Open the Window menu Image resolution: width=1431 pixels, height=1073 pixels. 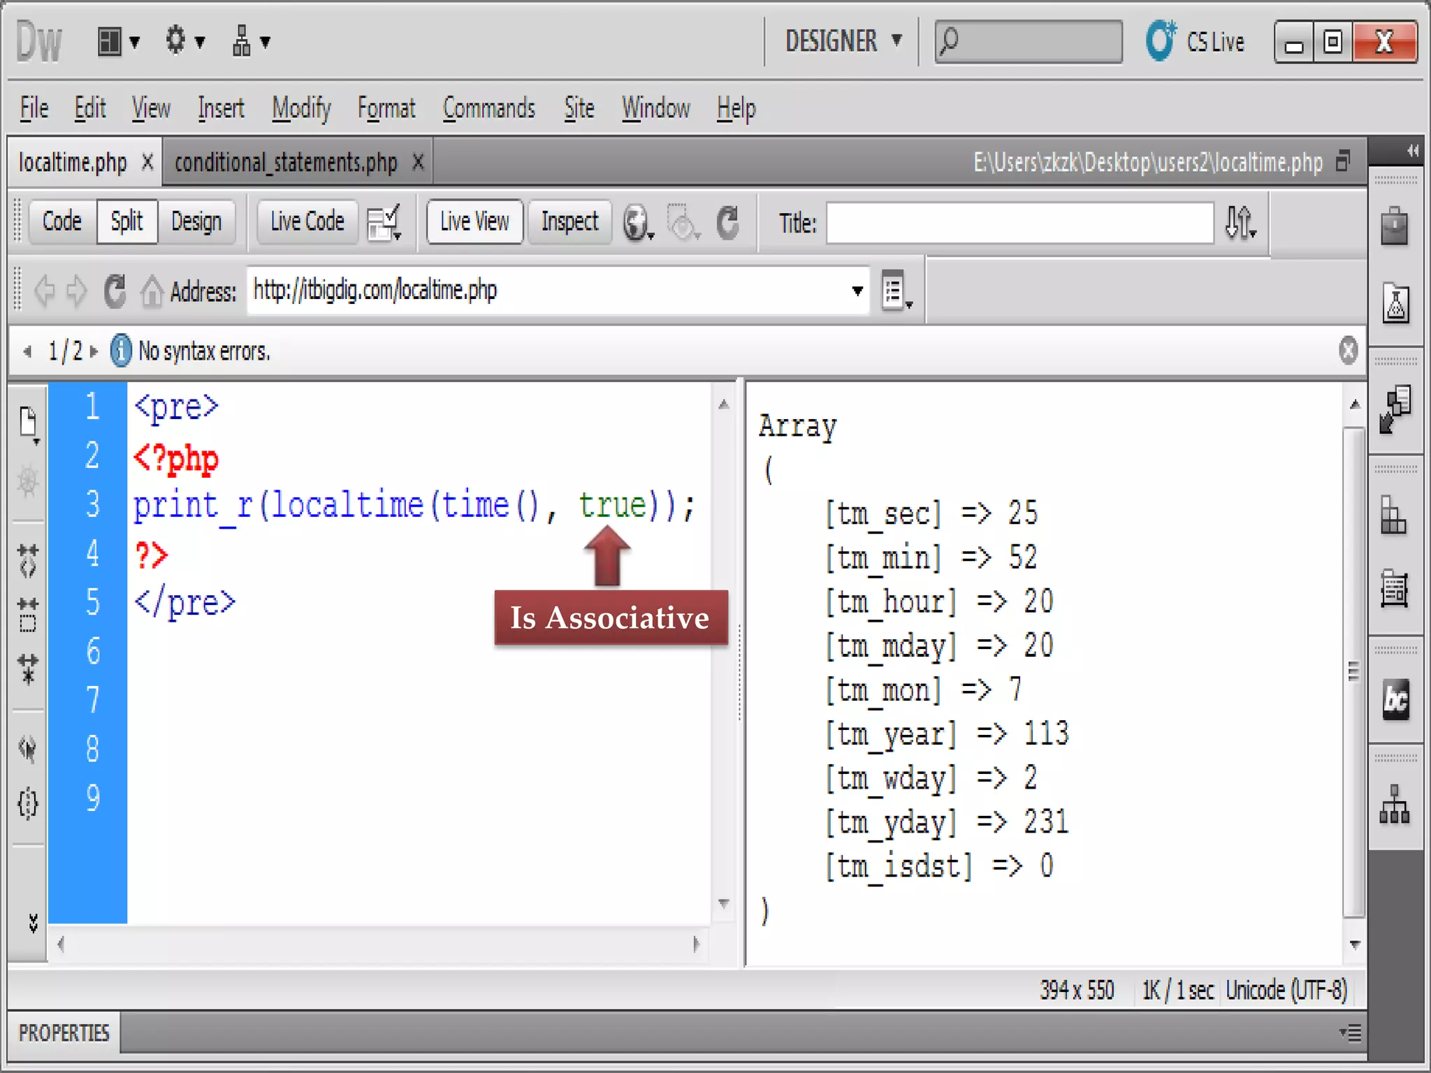656,108
